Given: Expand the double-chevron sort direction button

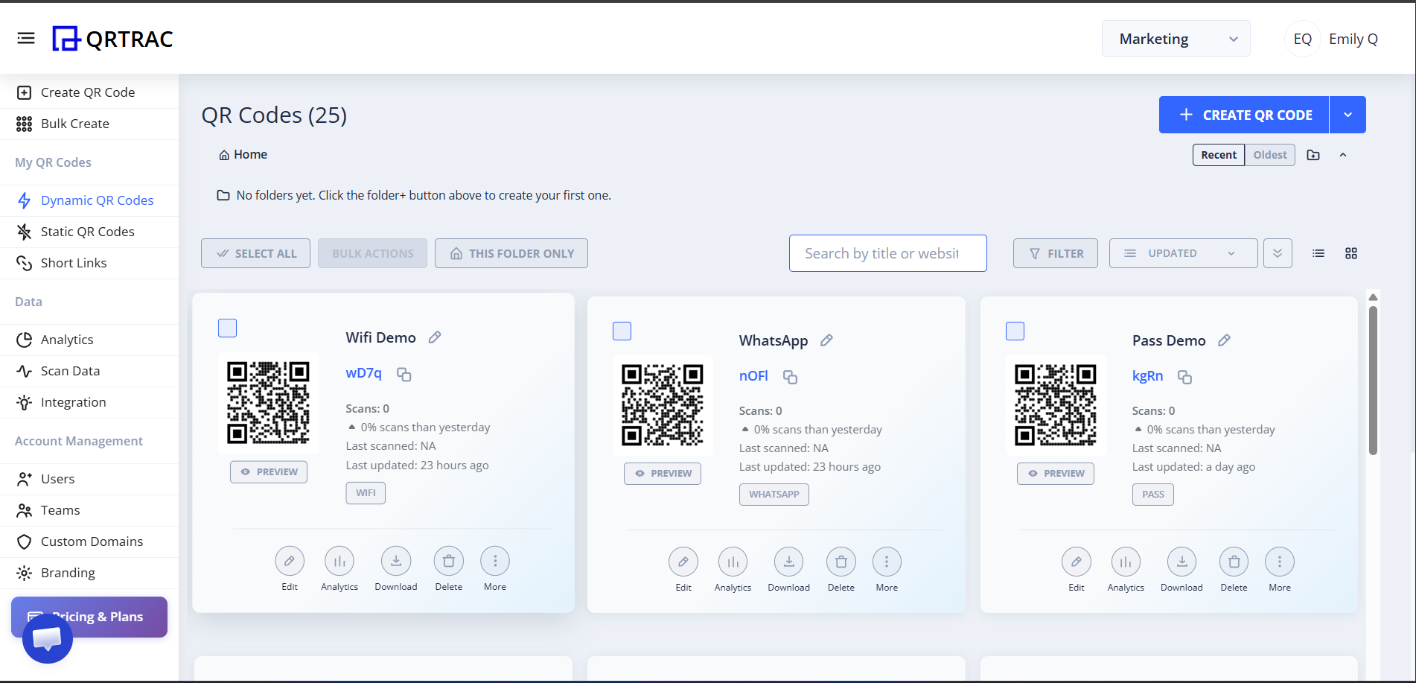Looking at the screenshot, I should 1278,253.
